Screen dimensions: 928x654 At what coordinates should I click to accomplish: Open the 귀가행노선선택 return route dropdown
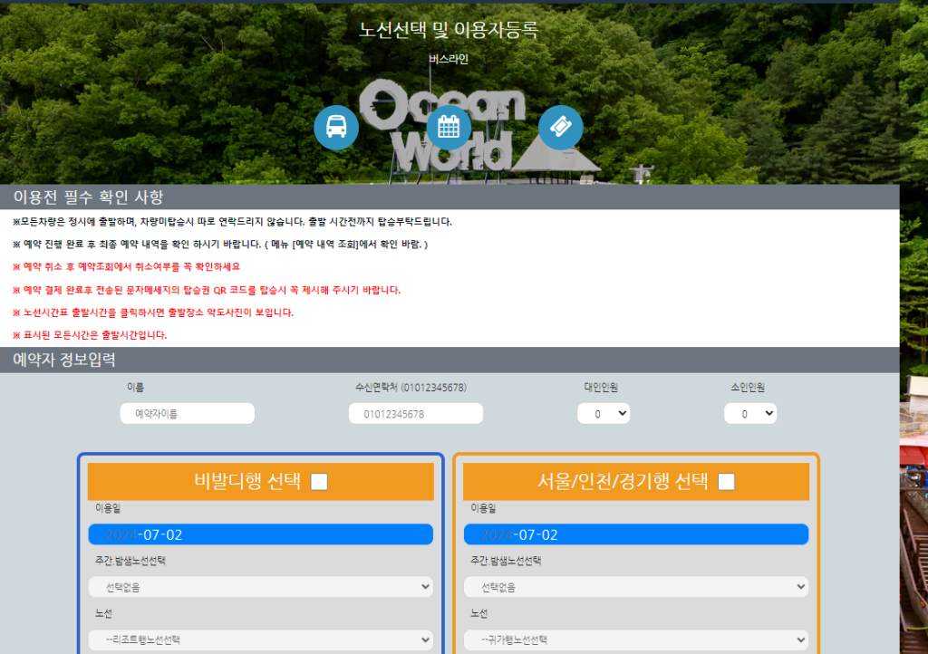pos(635,639)
